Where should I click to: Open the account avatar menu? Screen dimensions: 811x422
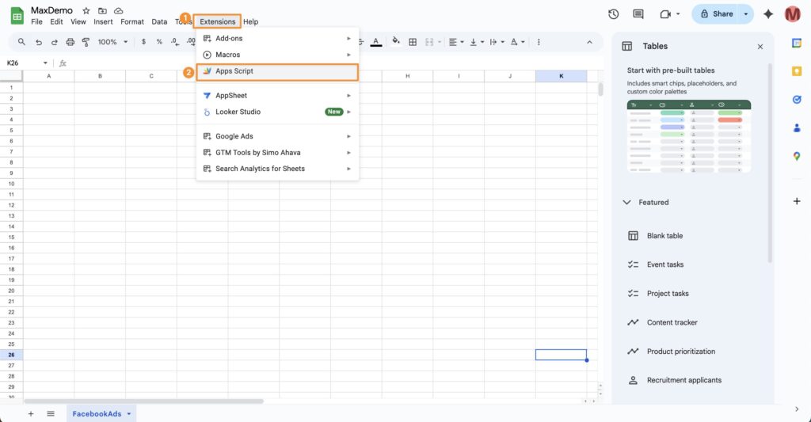(792, 14)
